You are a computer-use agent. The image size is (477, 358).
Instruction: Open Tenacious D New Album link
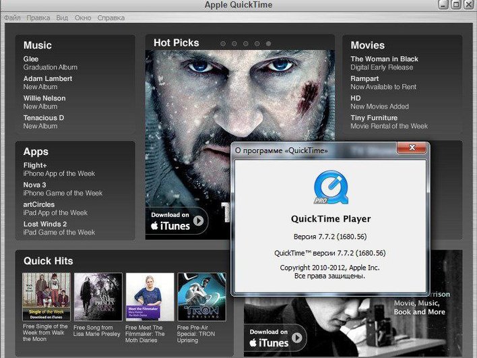[44, 122]
